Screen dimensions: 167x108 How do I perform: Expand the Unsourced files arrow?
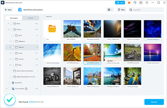click(x=6, y=89)
